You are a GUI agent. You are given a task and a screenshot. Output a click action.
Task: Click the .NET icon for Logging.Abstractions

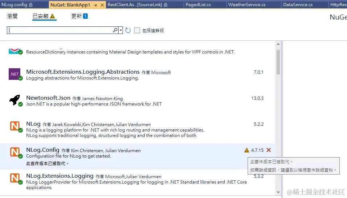(x=15, y=74)
